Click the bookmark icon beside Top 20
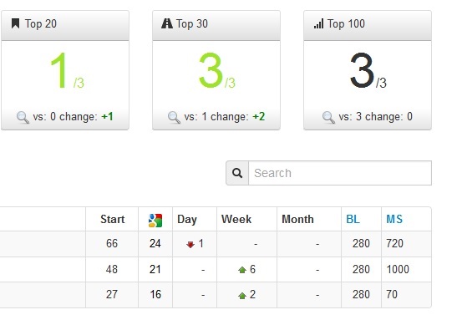This screenshot has width=457, height=315. pyautogui.click(x=15, y=23)
